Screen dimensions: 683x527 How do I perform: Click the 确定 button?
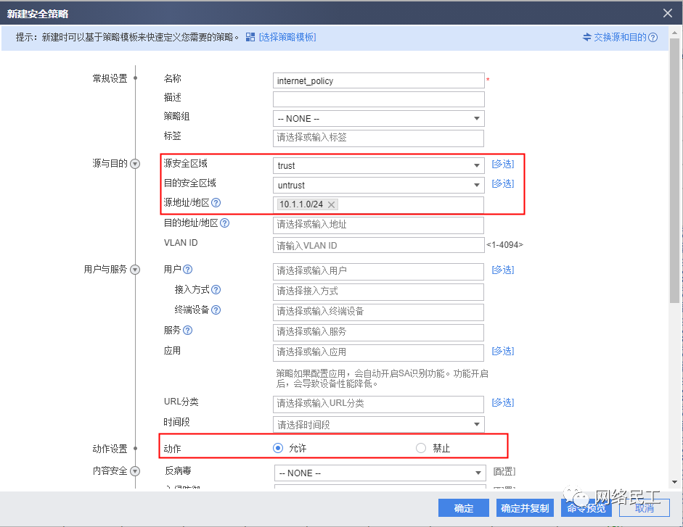tap(464, 508)
